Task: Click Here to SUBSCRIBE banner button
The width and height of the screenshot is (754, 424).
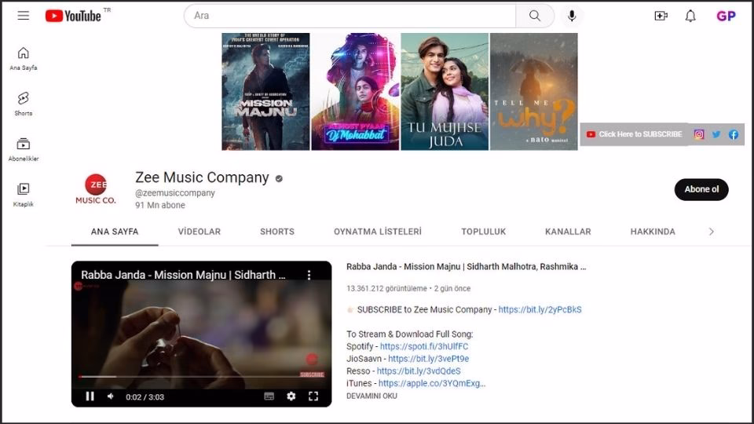Action: coord(635,134)
